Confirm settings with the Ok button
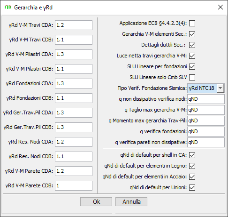The width and height of the screenshot is (228, 217). coord(96,201)
